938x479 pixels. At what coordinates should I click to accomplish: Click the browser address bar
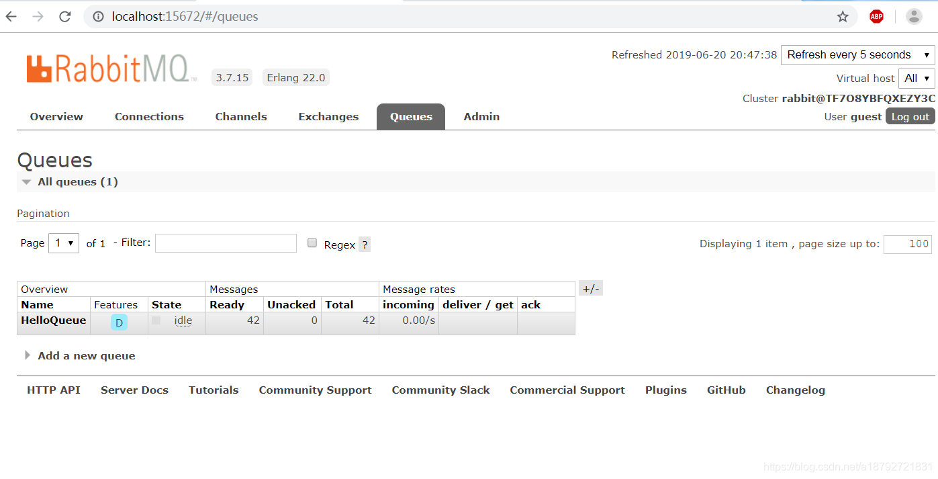[470, 17]
